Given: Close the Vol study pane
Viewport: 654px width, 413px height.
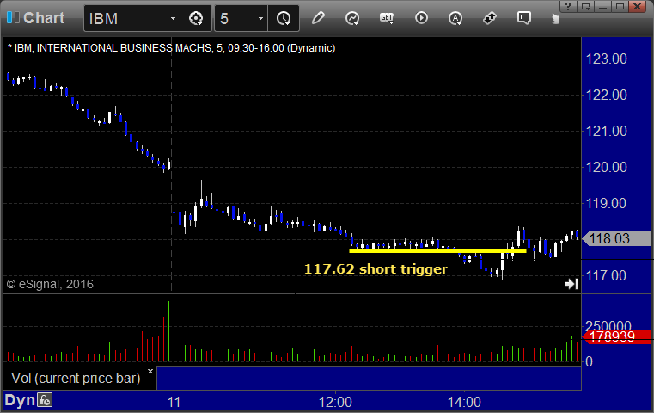Looking at the screenshot, I should [x=150, y=371].
